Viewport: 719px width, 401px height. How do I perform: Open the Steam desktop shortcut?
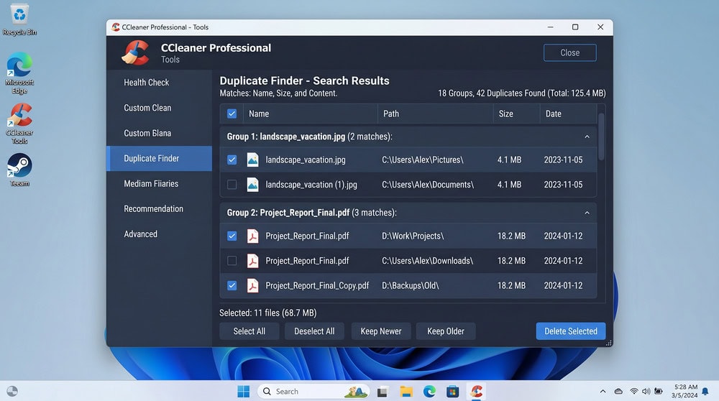19,170
